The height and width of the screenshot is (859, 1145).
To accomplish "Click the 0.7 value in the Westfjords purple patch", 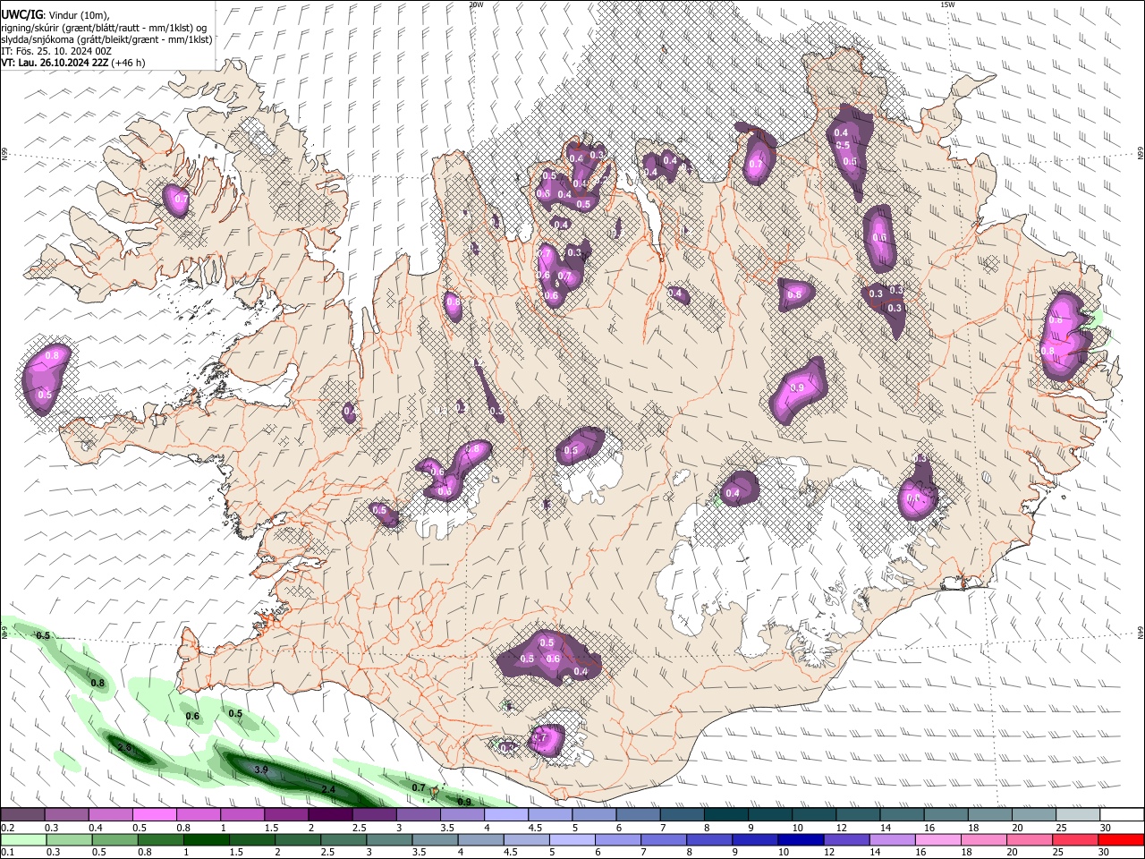I will tap(182, 199).
